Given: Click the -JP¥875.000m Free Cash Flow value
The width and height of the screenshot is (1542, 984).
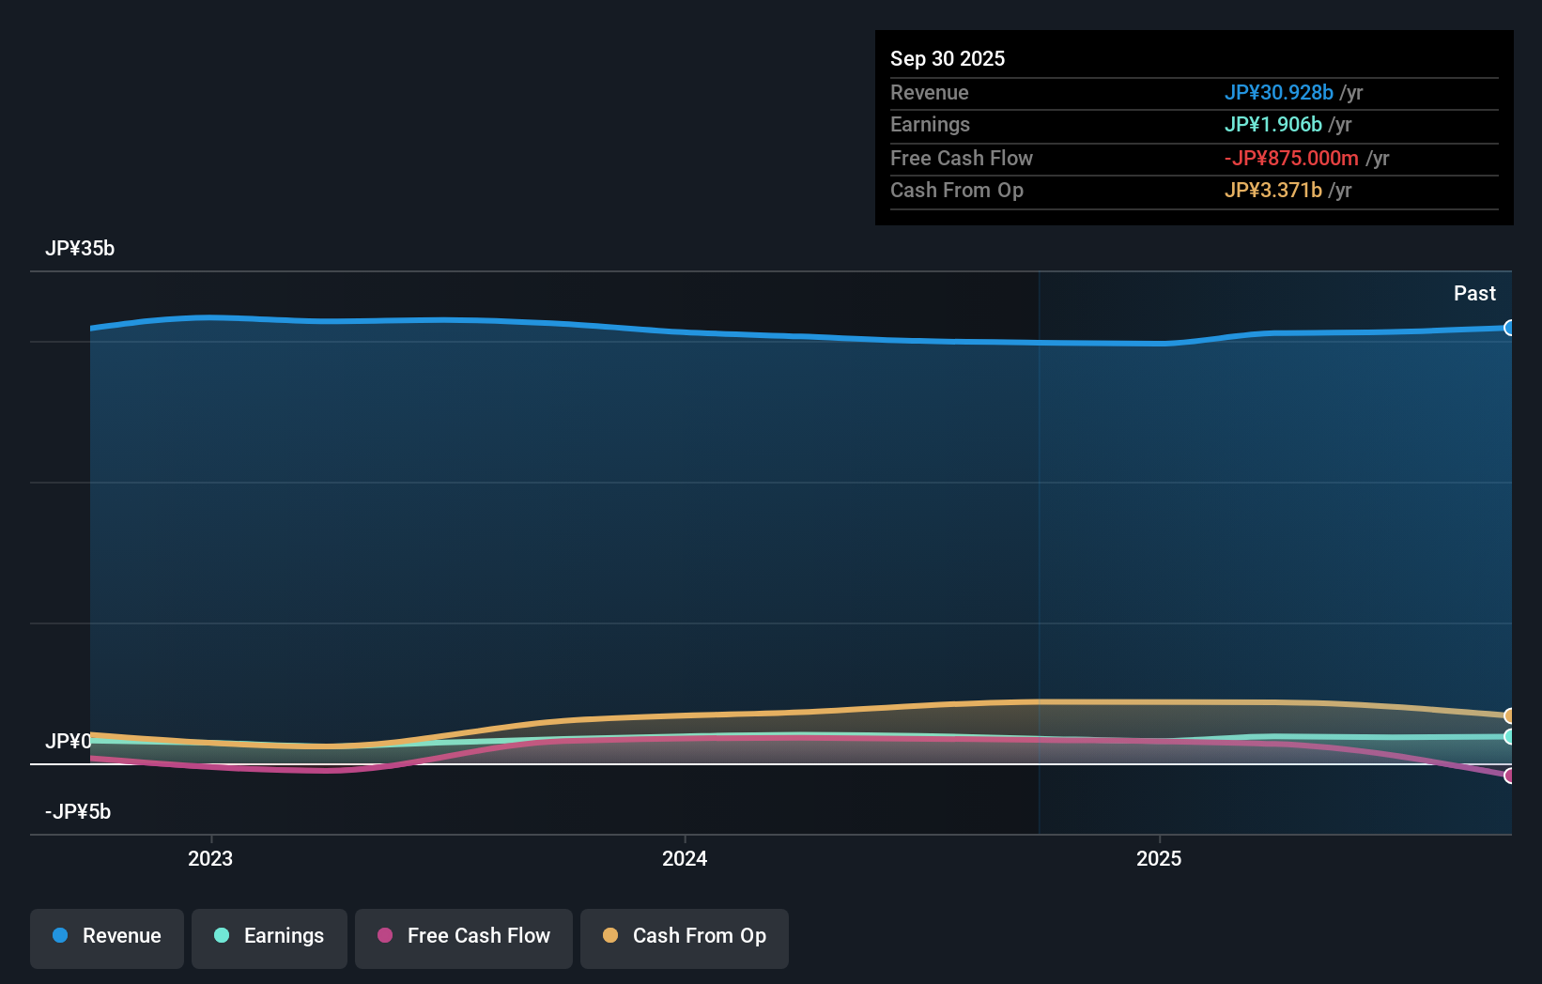Looking at the screenshot, I should [x=1290, y=158].
